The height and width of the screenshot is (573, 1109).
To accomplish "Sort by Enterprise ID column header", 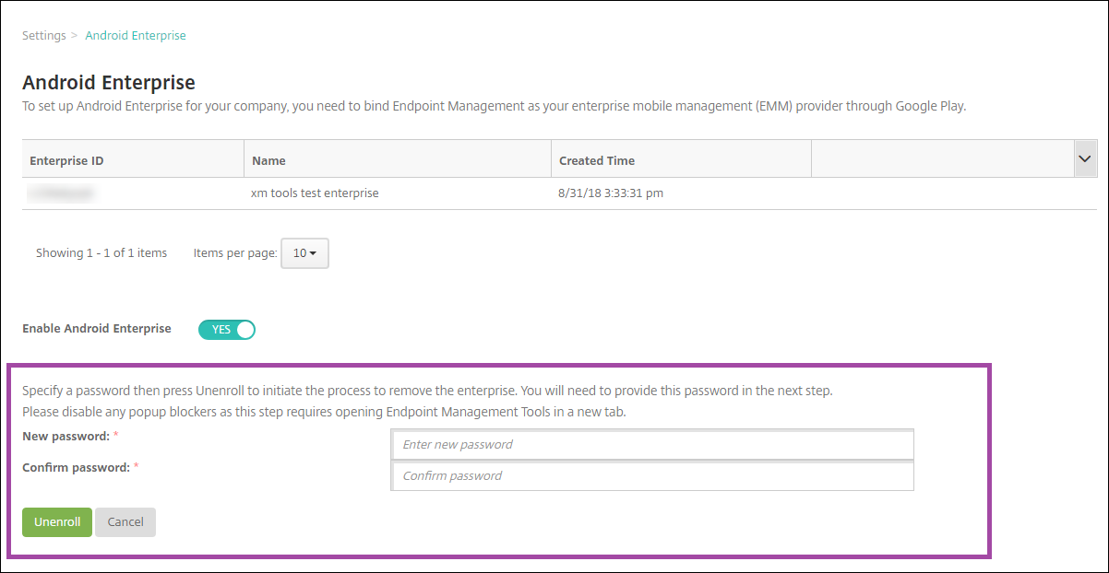I will [x=66, y=160].
